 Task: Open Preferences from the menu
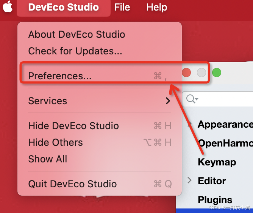pyautogui.click(x=60, y=76)
